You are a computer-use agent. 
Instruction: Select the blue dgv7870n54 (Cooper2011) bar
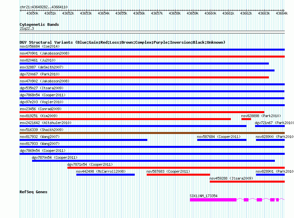click(x=153, y=161)
